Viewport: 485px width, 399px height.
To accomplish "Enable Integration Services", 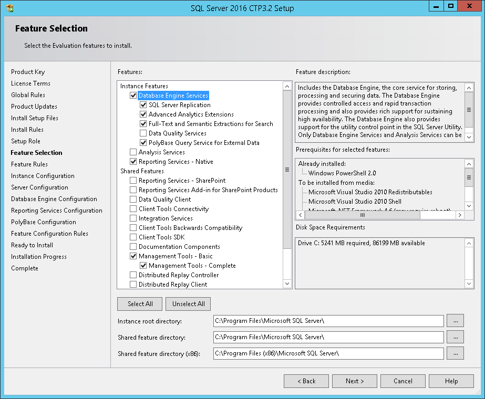I will (x=133, y=218).
